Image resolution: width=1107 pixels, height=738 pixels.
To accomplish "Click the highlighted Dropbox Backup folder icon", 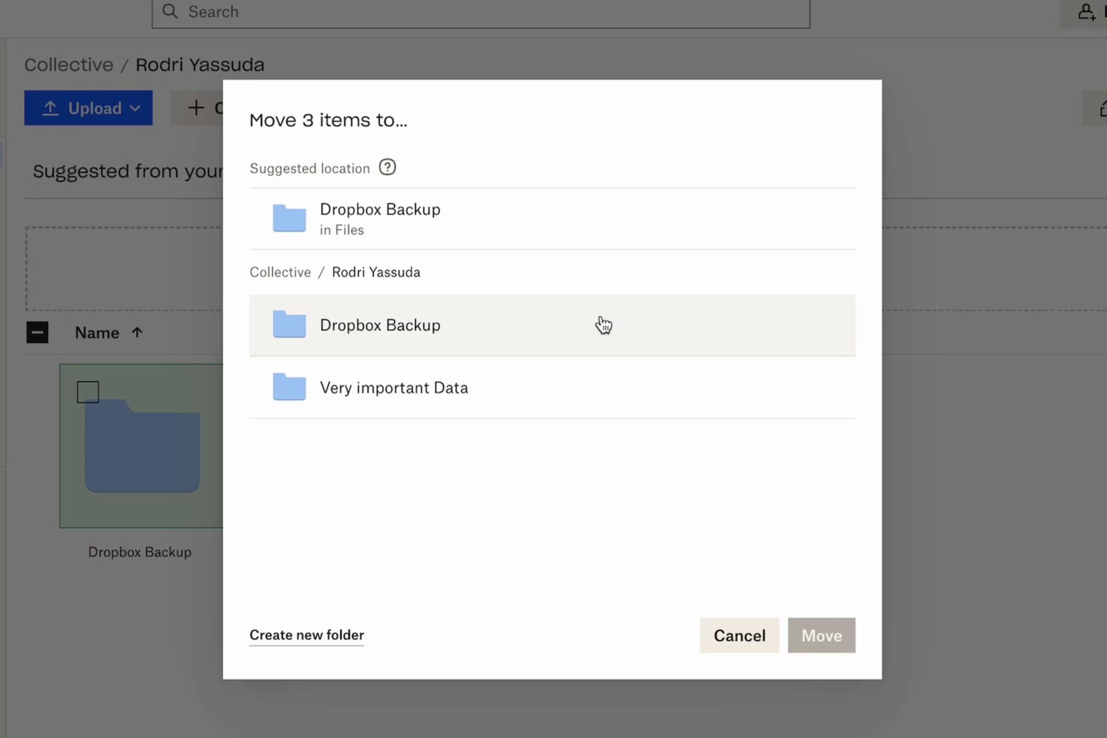I will tap(289, 325).
